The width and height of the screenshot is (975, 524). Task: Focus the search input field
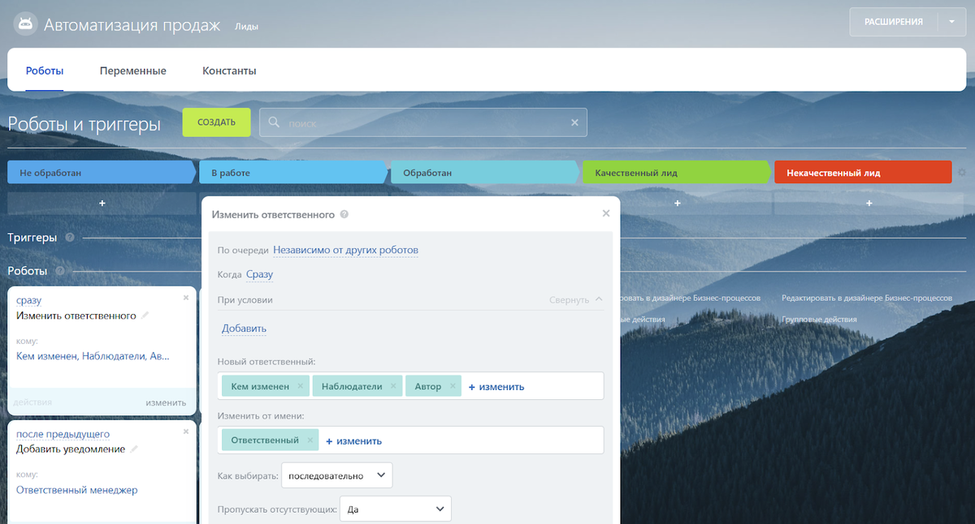(x=423, y=122)
